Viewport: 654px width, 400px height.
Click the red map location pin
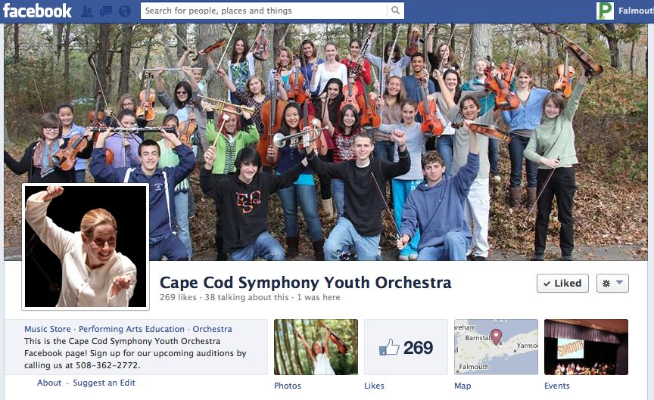496,336
